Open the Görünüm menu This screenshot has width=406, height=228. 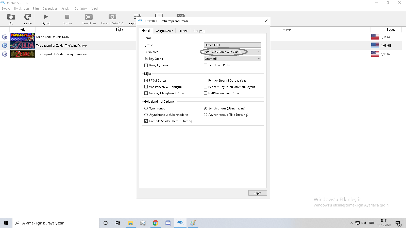pyautogui.click(x=81, y=9)
